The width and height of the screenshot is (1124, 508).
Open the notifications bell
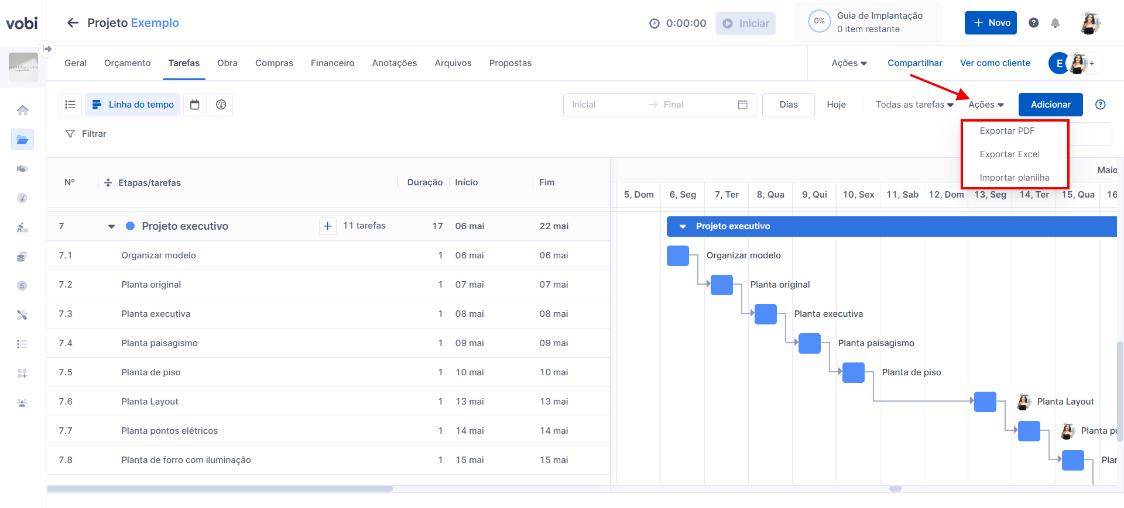click(x=1055, y=23)
